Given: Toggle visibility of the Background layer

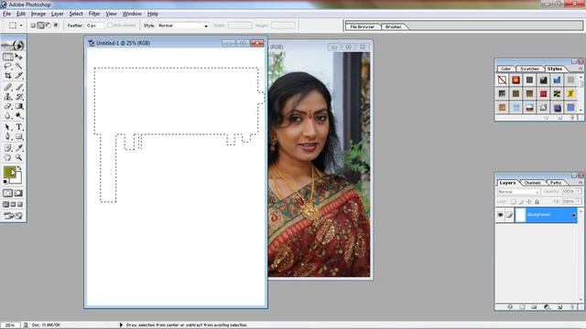Looking at the screenshot, I should (x=501, y=215).
